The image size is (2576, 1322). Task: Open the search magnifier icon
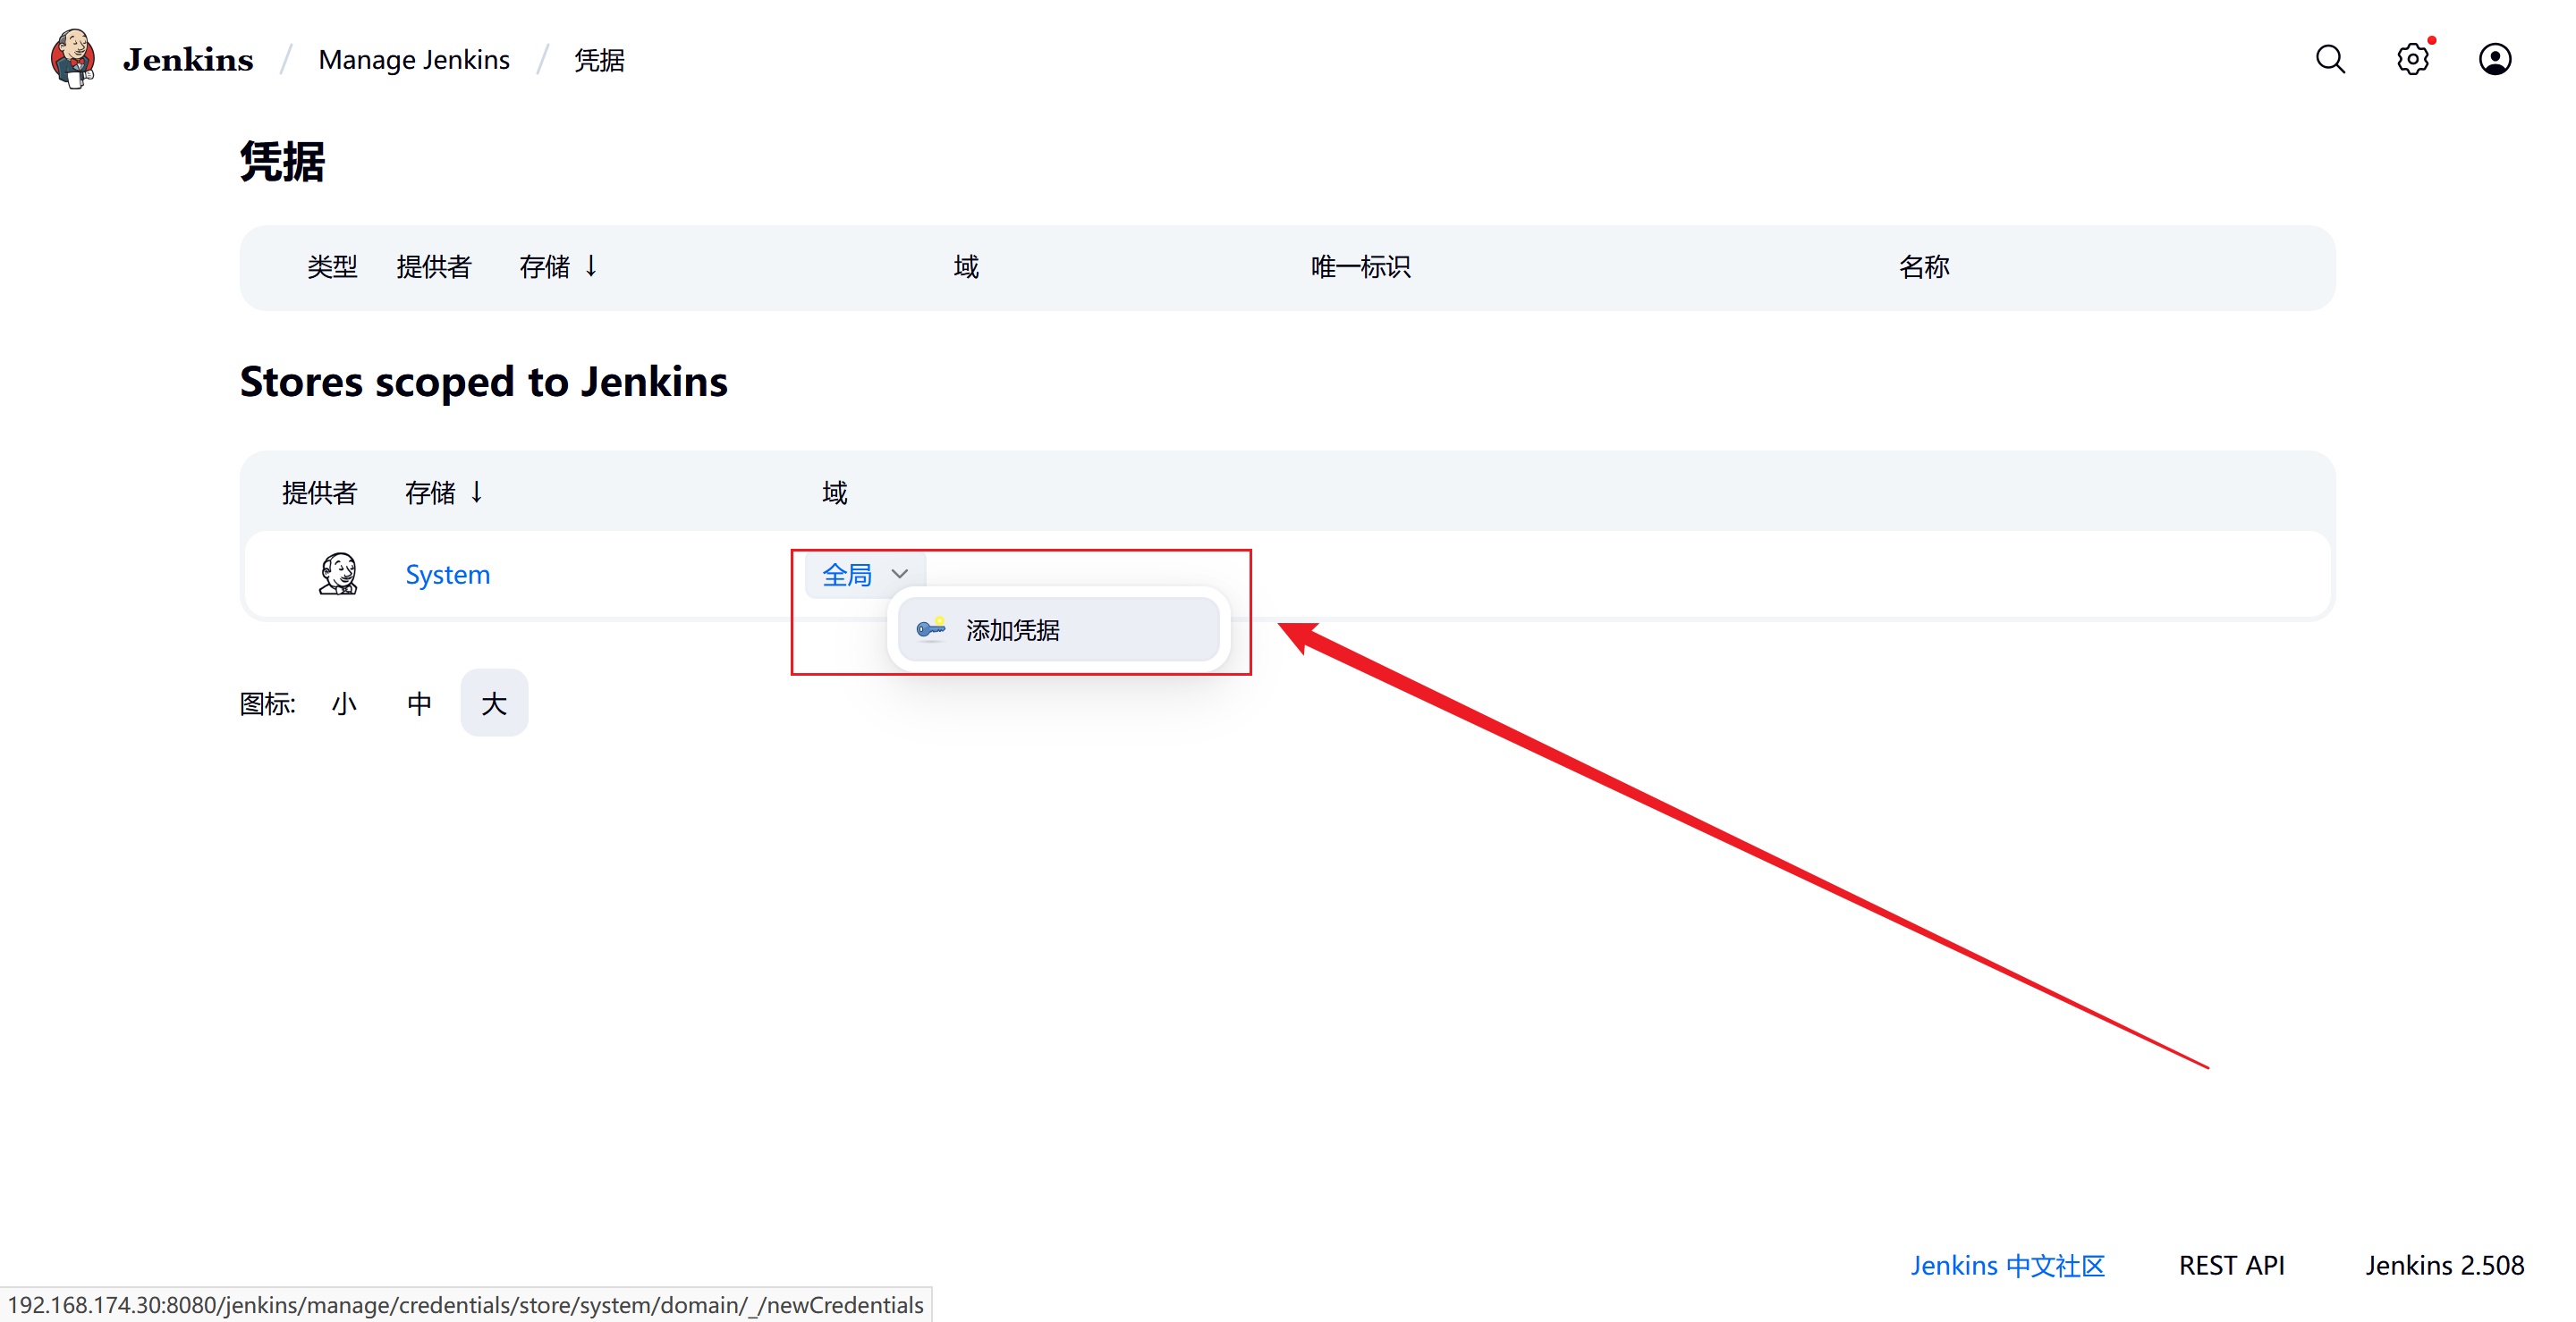tap(2329, 60)
